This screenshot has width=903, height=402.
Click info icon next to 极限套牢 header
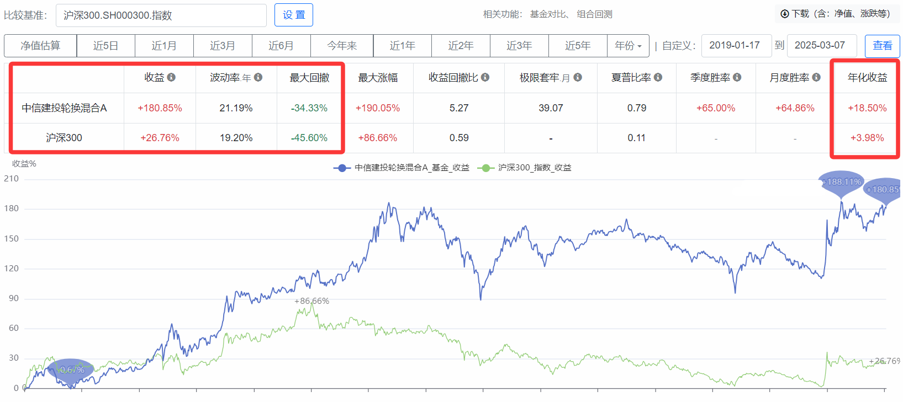pyautogui.click(x=577, y=77)
